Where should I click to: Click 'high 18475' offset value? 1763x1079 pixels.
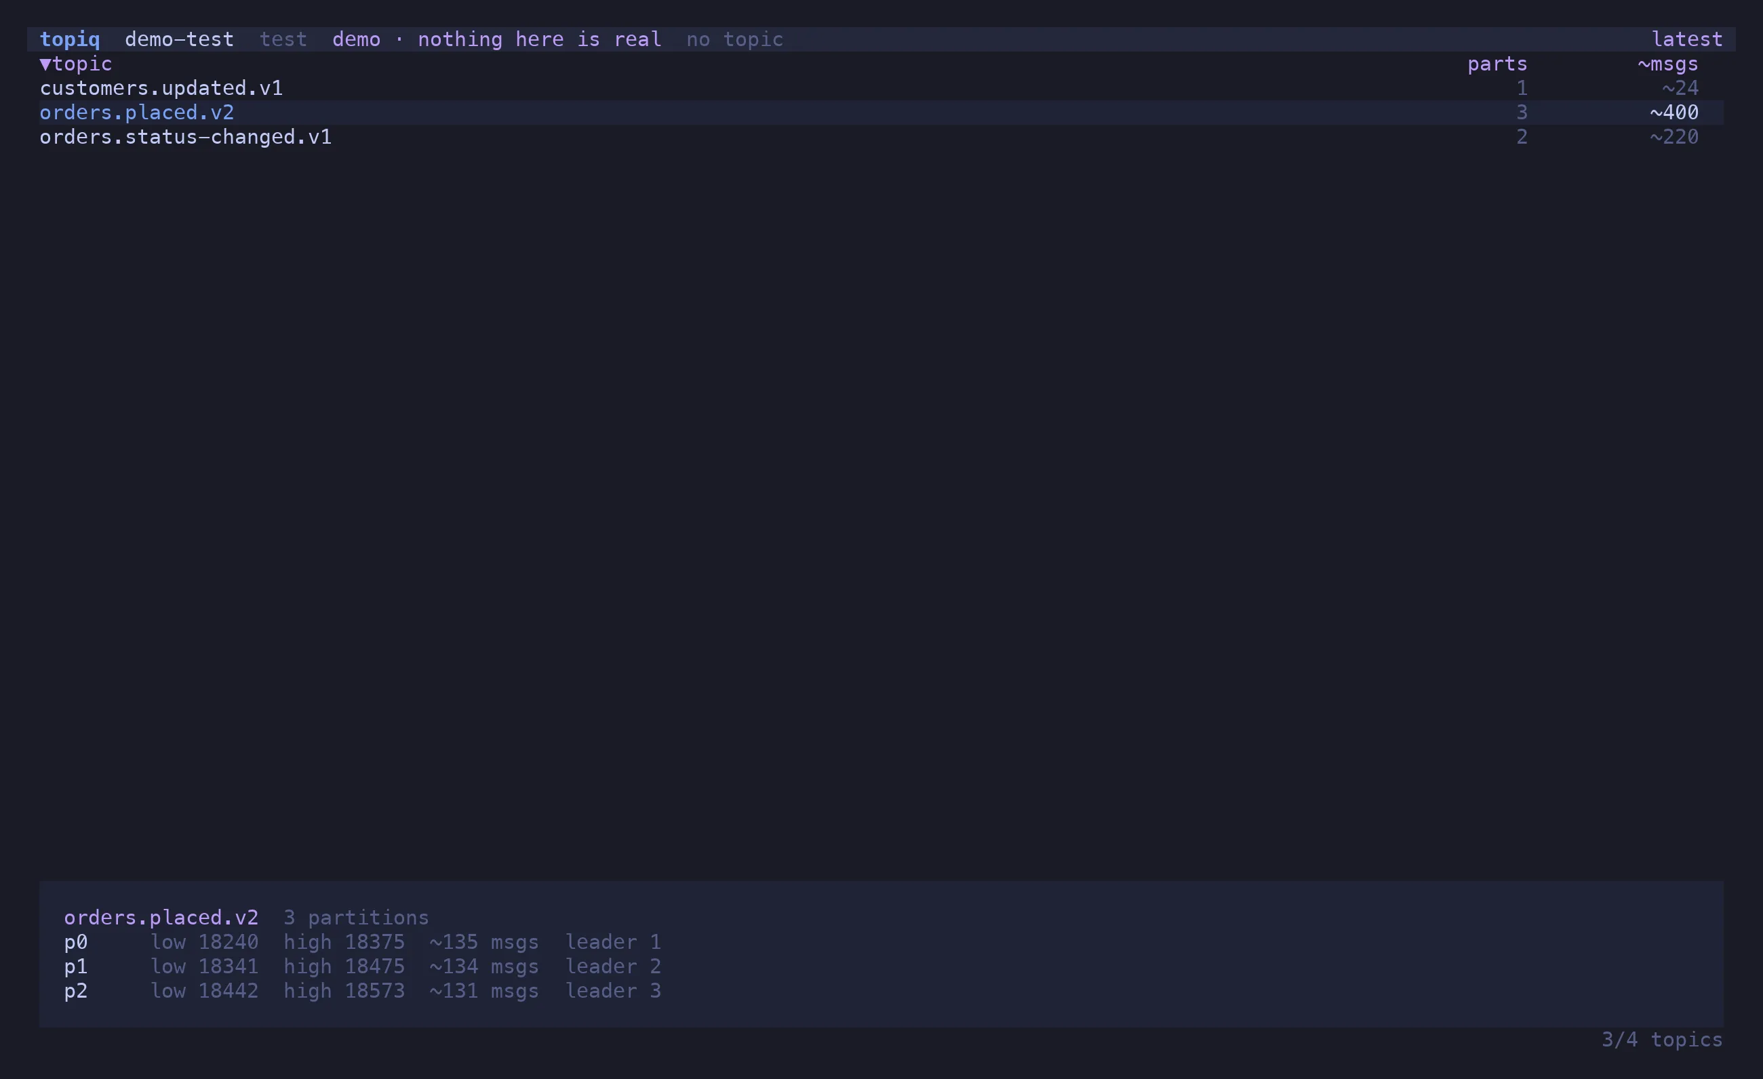(x=344, y=966)
